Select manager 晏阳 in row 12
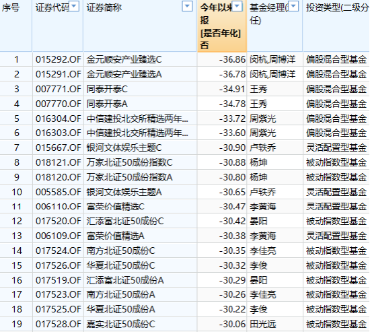This screenshot has height=332, width=370. pyautogui.click(x=258, y=221)
